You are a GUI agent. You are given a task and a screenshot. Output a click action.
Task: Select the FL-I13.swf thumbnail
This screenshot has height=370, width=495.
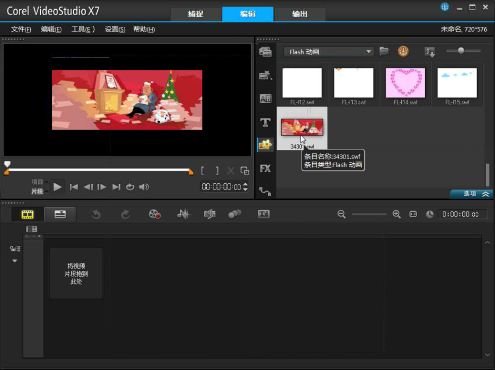354,83
